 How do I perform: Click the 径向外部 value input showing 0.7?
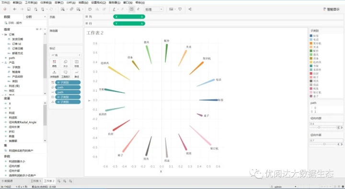(326, 140)
